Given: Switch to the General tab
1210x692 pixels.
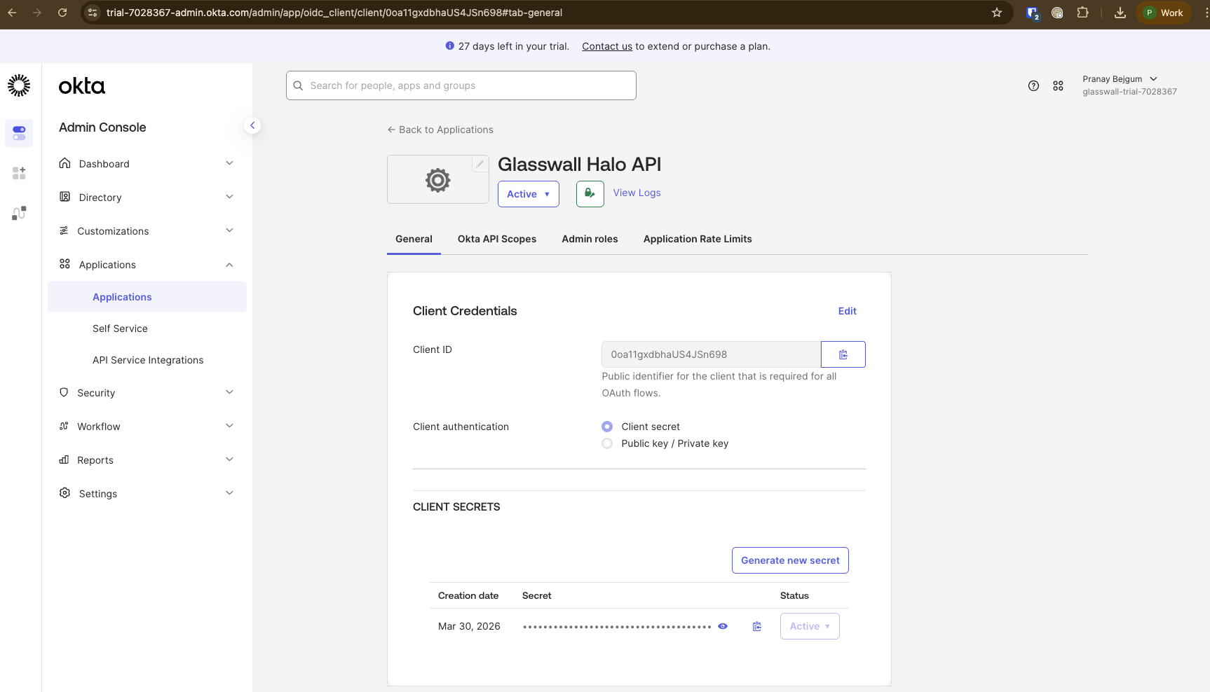Looking at the screenshot, I should click(414, 239).
